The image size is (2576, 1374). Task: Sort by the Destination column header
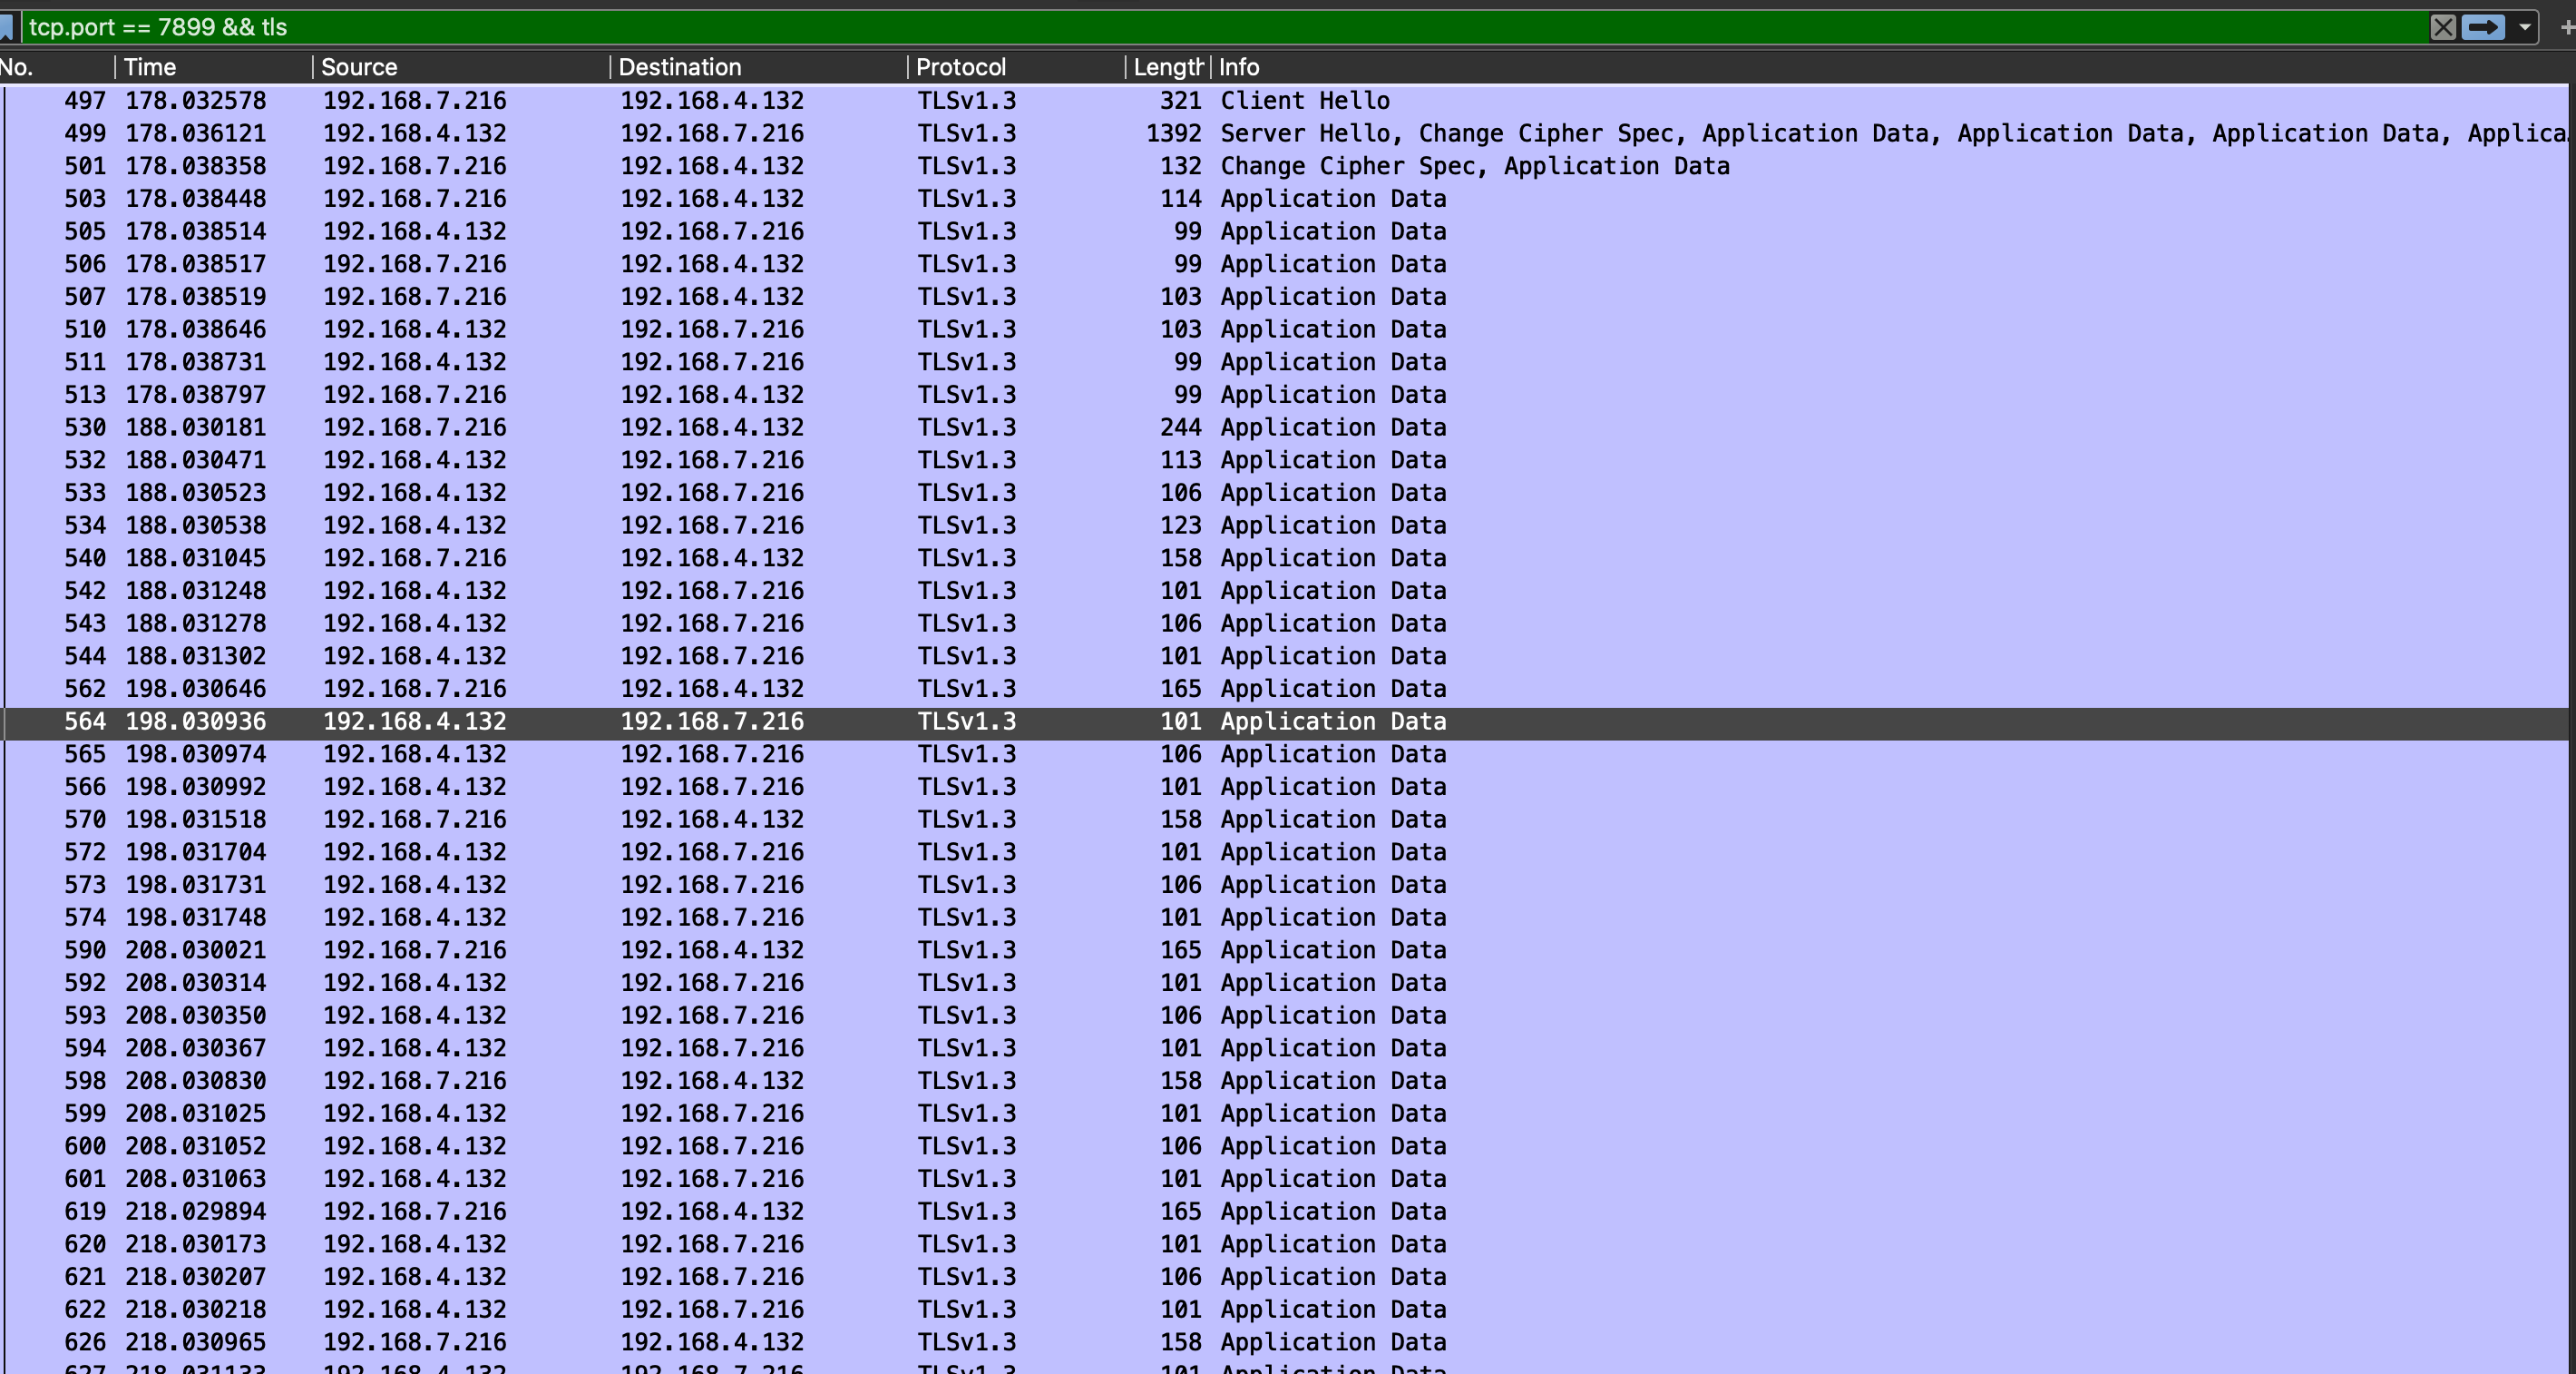(759, 67)
